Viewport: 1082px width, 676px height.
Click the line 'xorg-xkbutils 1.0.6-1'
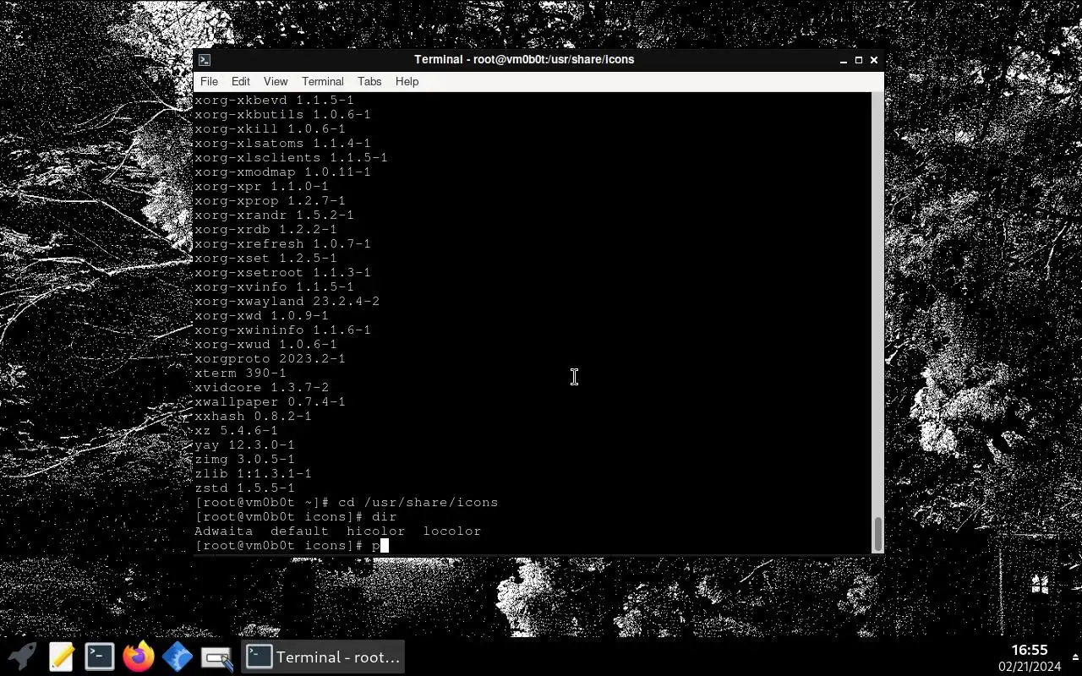pos(282,114)
